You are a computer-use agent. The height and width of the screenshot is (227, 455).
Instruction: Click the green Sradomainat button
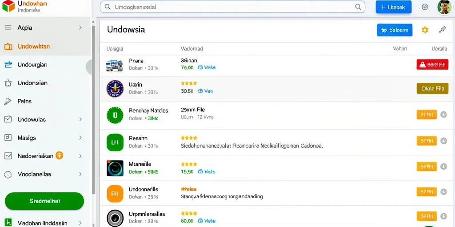tap(44, 201)
